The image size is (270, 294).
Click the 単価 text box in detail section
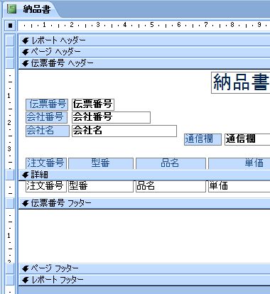click(239, 186)
